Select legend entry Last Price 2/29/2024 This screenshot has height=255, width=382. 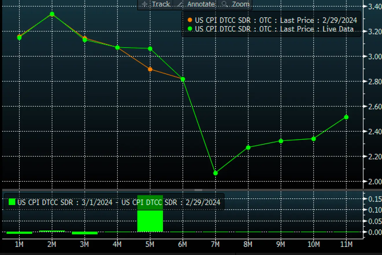click(272, 20)
